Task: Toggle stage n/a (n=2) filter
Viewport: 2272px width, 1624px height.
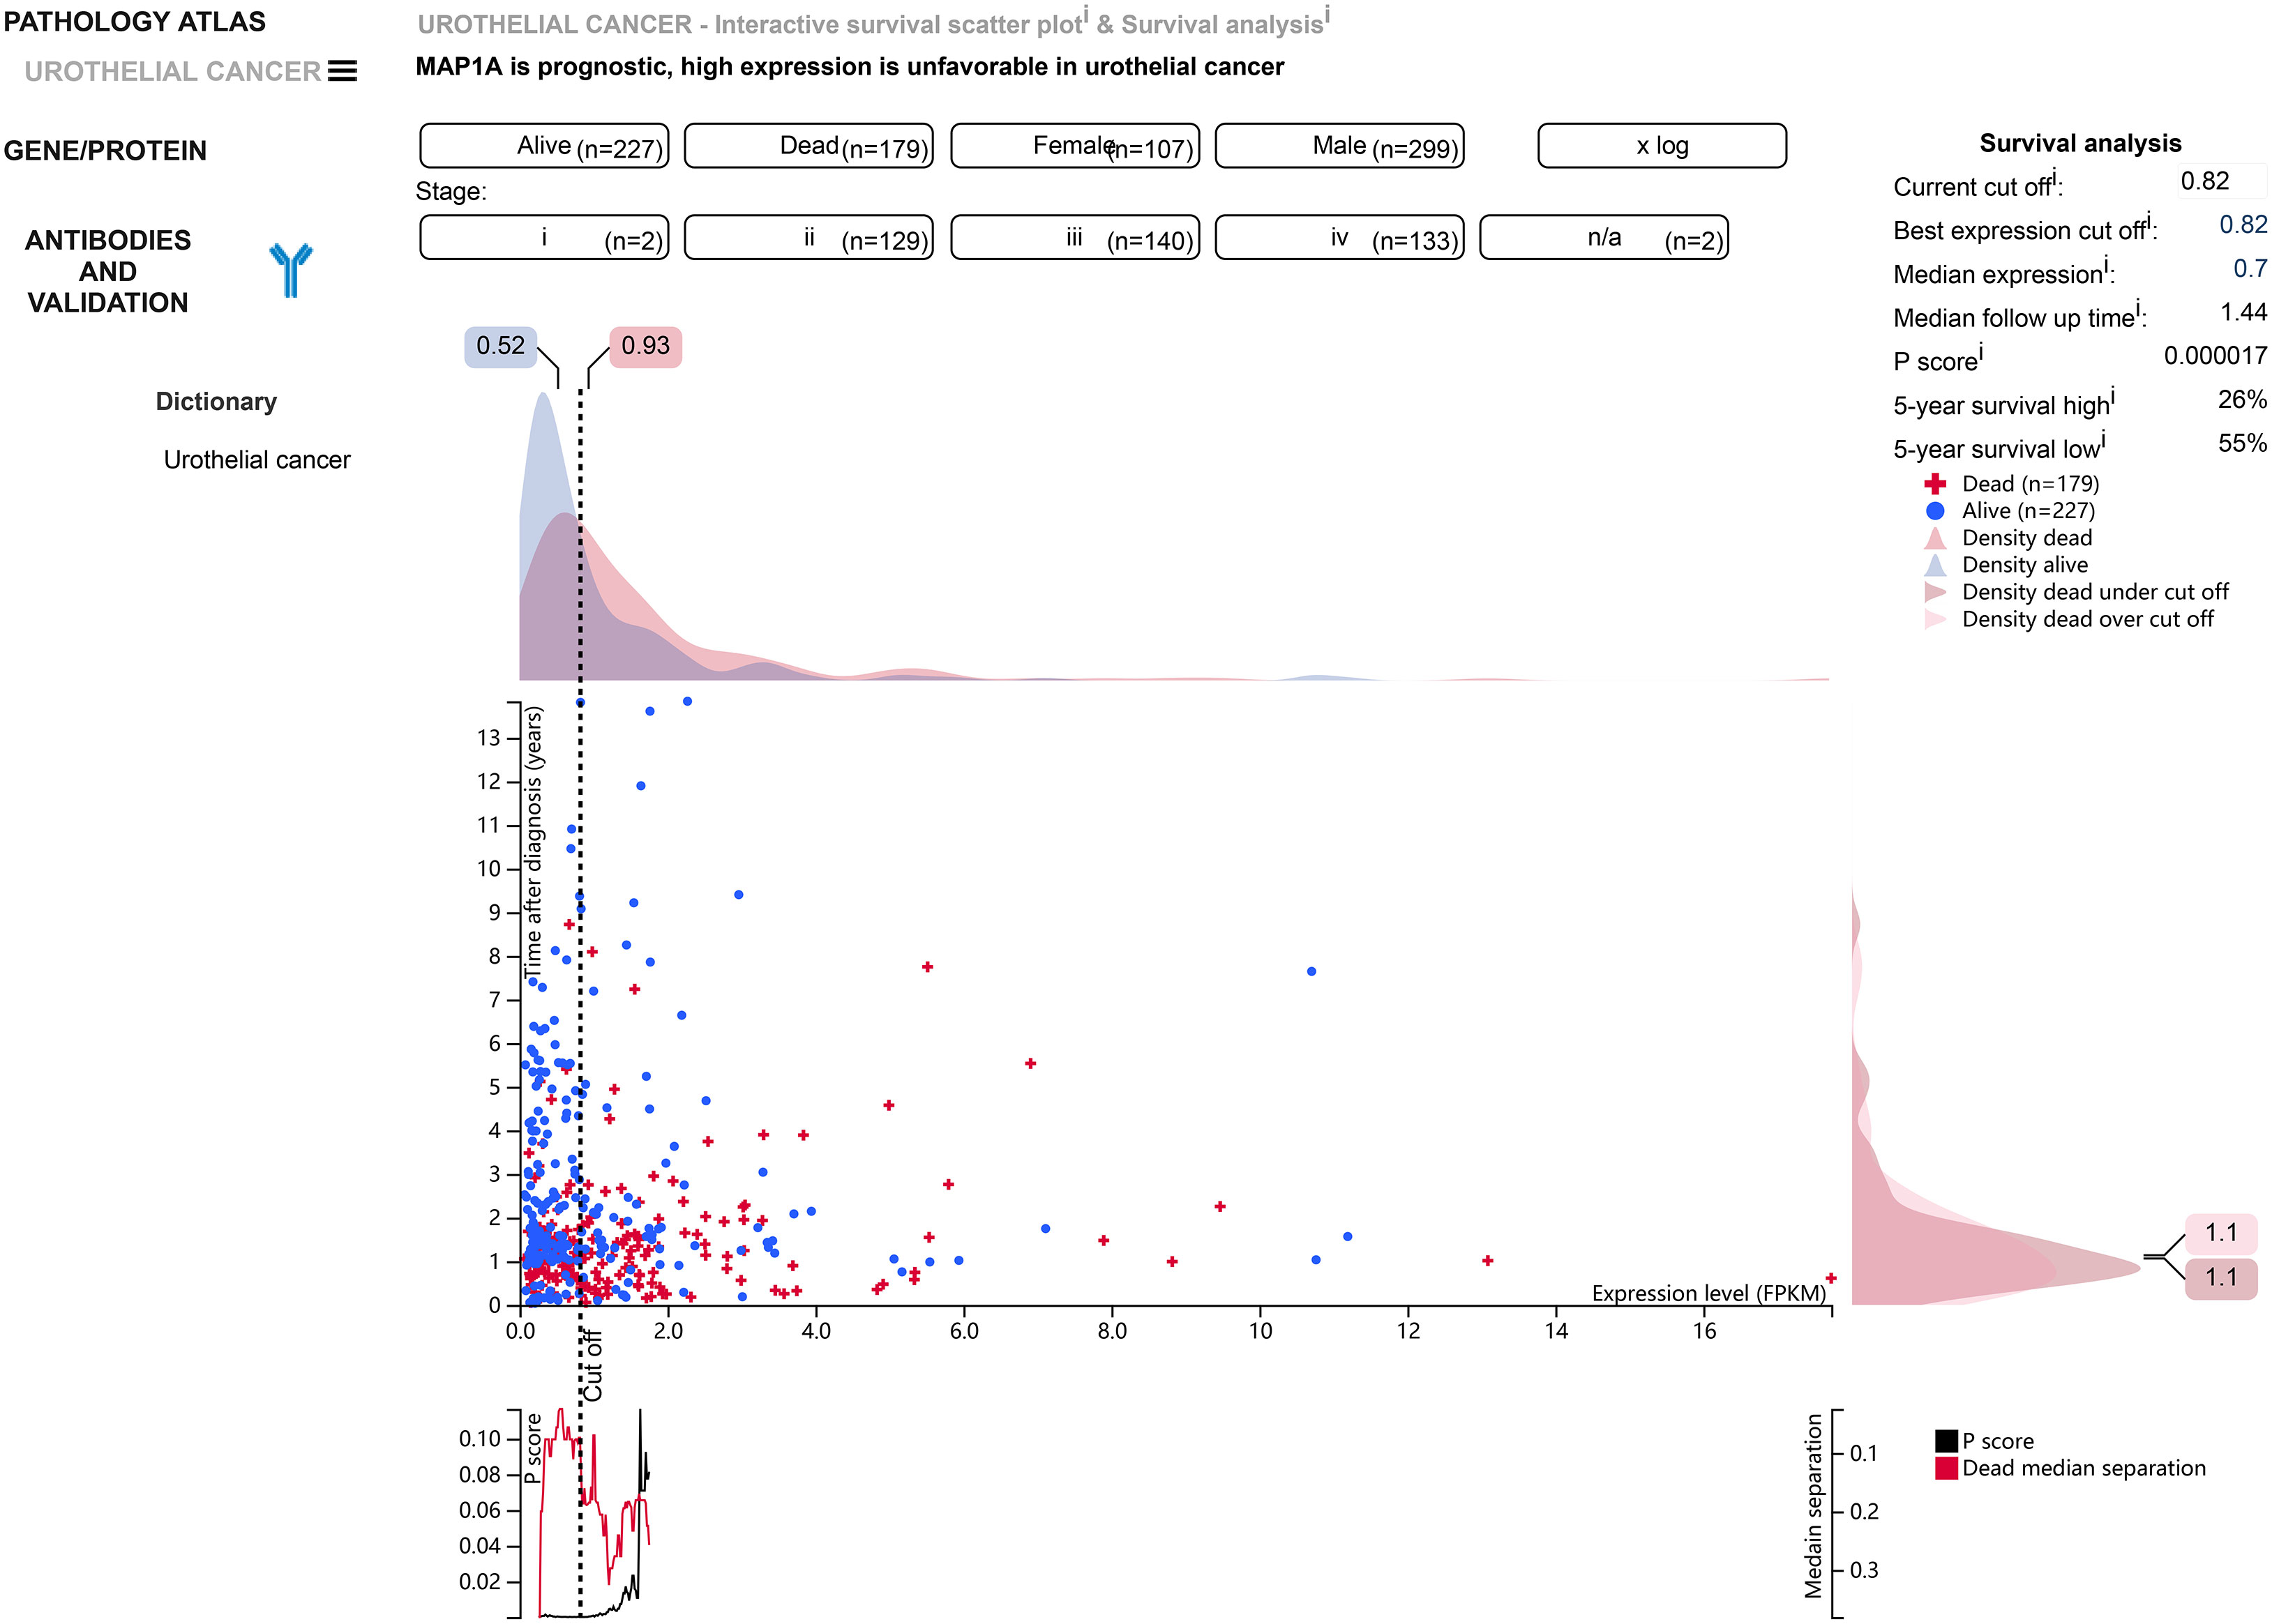Action: coord(1604,237)
